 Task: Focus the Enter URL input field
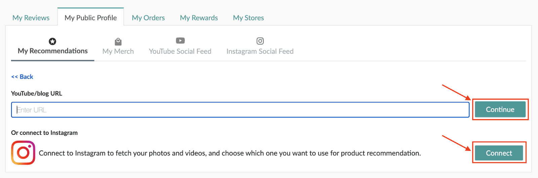240,110
